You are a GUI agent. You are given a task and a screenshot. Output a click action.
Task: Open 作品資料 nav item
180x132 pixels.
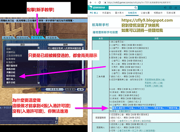[106, 13]
